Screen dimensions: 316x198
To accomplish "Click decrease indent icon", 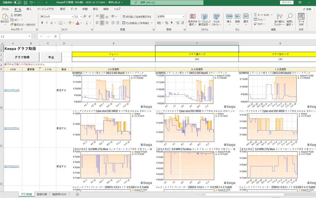I will pyautogui.click(x=113, y=23).
